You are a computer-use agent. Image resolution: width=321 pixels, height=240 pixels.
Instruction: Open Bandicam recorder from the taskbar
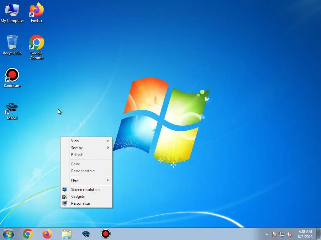point(106,234)
